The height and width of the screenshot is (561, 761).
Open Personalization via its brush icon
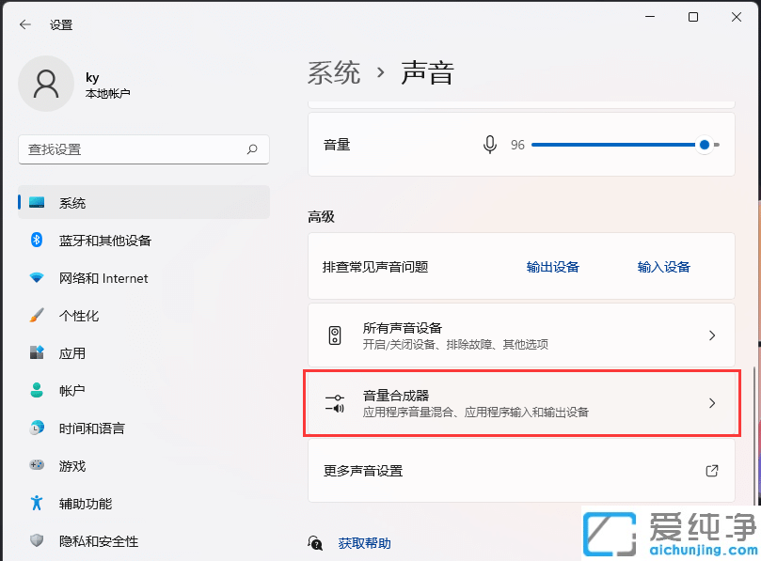(35, 315)
